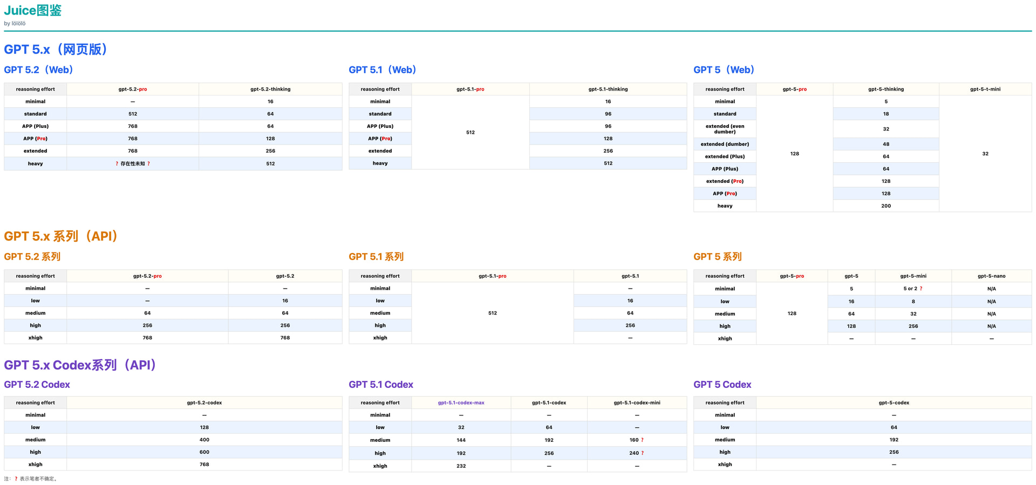Screen dimensions: 1036x485
Task: Click the gpt-5-thinking column header
Action: [886, 89]
